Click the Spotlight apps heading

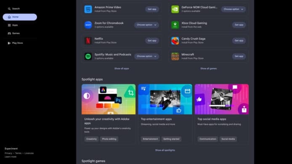[x=92, y=79]
